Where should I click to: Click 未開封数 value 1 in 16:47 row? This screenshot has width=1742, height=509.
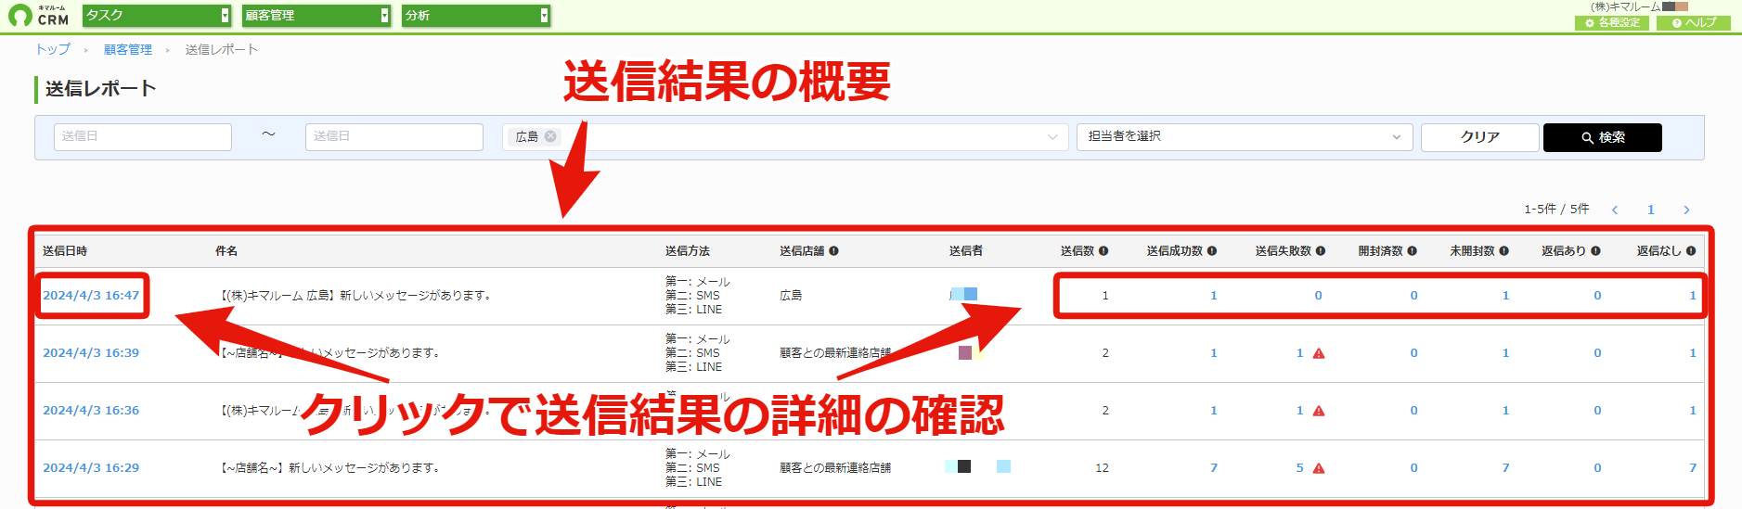point(1505,296)
